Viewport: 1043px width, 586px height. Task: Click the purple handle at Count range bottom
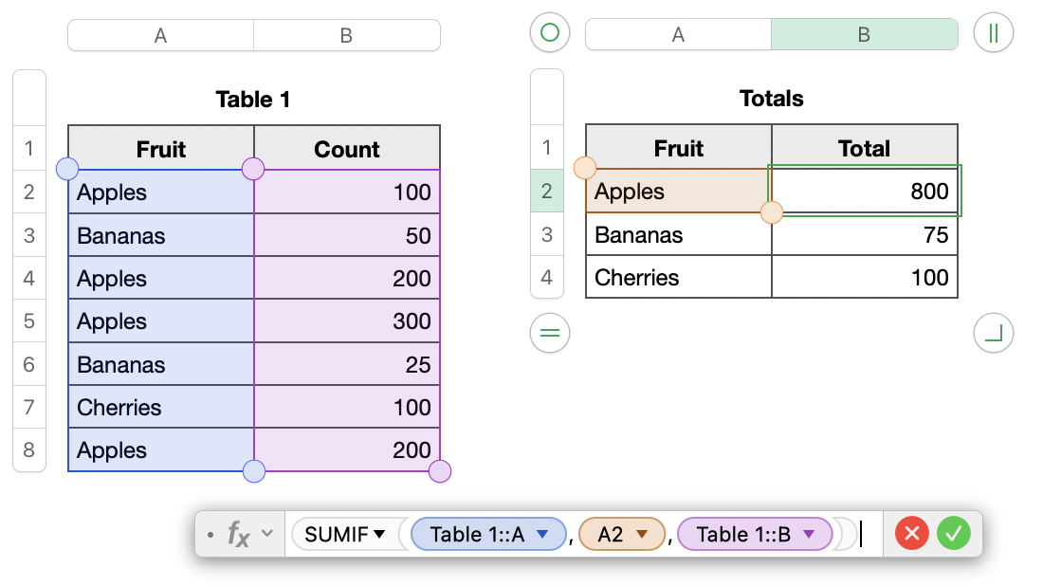(440, 471)
